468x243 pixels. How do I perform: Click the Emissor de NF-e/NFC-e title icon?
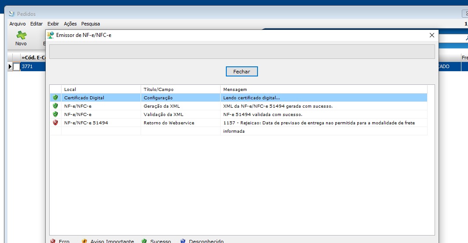[x=51, y=35]
